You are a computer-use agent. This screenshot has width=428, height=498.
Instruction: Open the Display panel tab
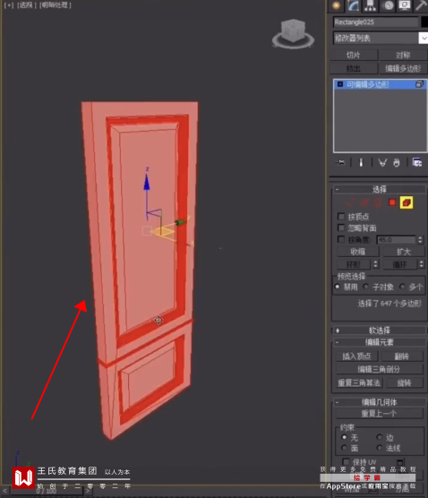tap(405, 5)
